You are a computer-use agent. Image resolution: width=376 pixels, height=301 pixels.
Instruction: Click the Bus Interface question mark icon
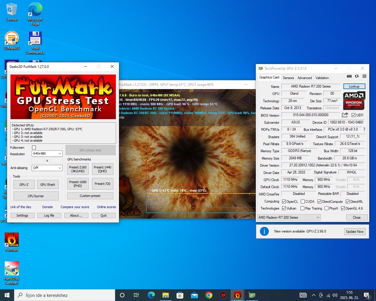[364, 129]
